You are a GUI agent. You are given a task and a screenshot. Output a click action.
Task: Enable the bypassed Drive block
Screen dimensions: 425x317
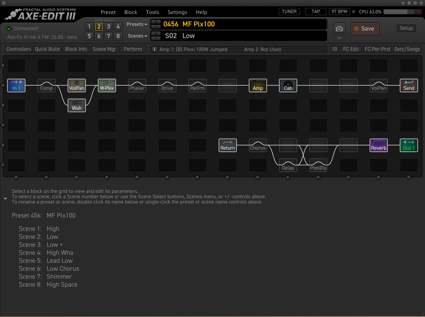click(167, 85)
